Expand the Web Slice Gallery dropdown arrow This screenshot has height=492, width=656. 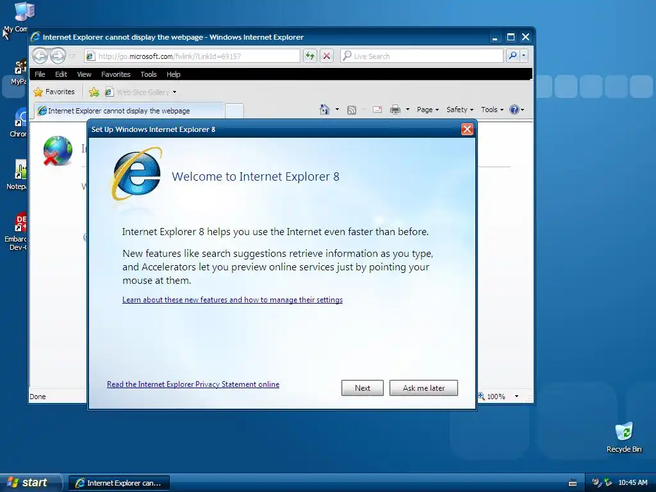pos(174,92)
